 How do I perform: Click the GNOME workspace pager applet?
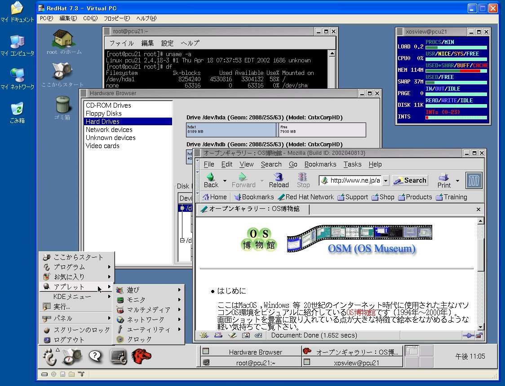pyautogui.click(x=419, y=356)
